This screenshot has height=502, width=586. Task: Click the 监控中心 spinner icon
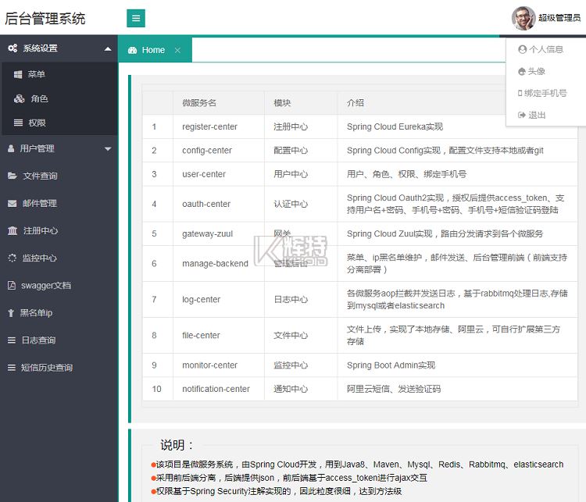point(13,258)
